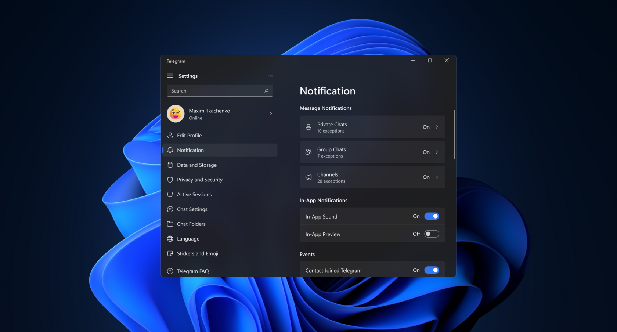Click the Chat Folders folder icon
This screenshot has height=332, width=617.
coord(170,224)
